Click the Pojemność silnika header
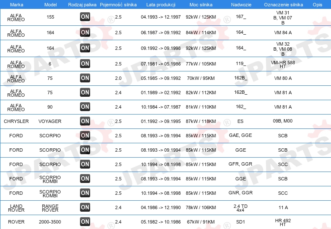This screenshot has height=229, width=331. tap(118, 5)
